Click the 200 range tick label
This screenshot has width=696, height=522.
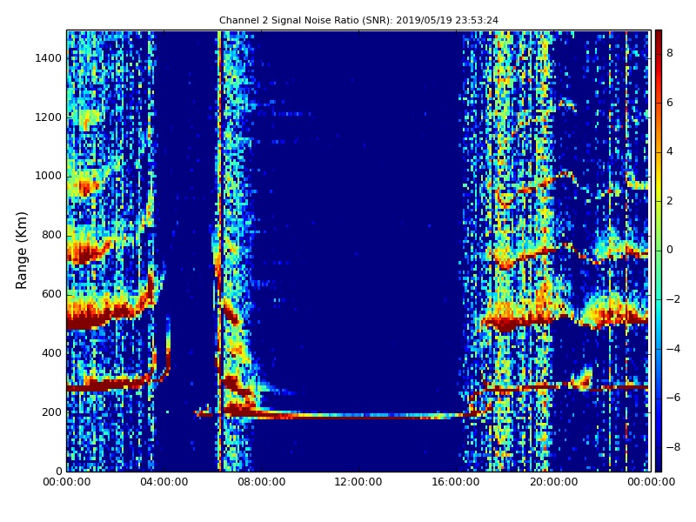tap(52, 412)
